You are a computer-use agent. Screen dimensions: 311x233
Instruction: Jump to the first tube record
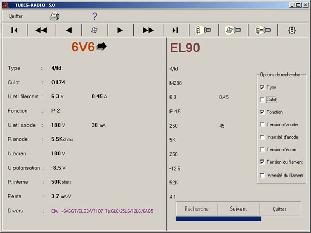[15, 30]
